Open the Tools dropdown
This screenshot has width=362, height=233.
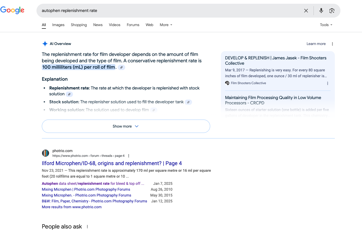[x=326, y=25]
